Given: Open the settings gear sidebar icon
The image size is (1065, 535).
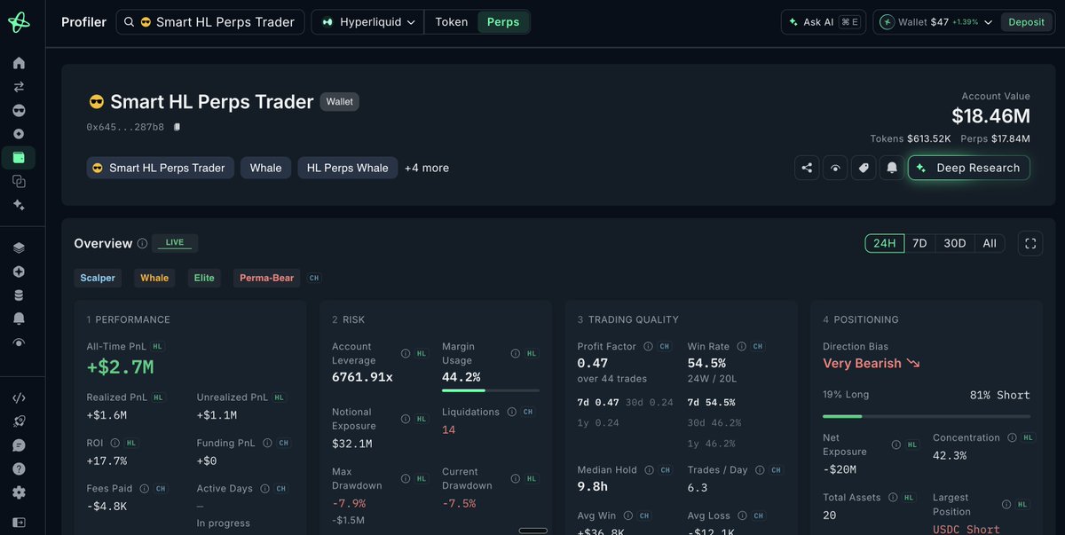Looking at the screenshot, I should coord(19,492).
